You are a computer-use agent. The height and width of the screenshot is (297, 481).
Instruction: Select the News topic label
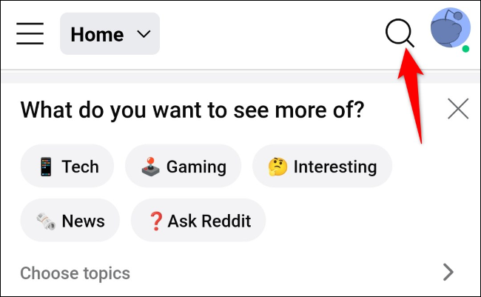click(x=83, y=221)
